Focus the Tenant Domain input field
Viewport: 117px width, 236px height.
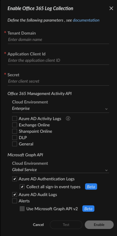[58, 40]
